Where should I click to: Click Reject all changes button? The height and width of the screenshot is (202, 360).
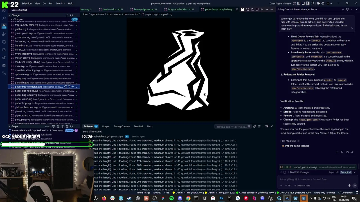coord(334,172)
